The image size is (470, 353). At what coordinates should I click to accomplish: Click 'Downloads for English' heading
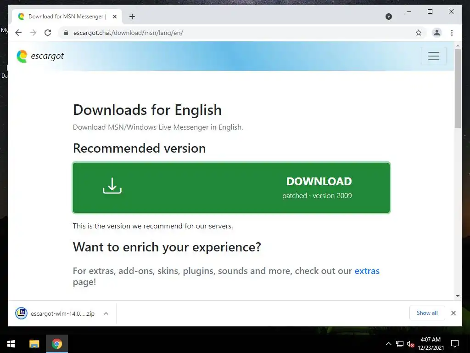coord(147,110)
